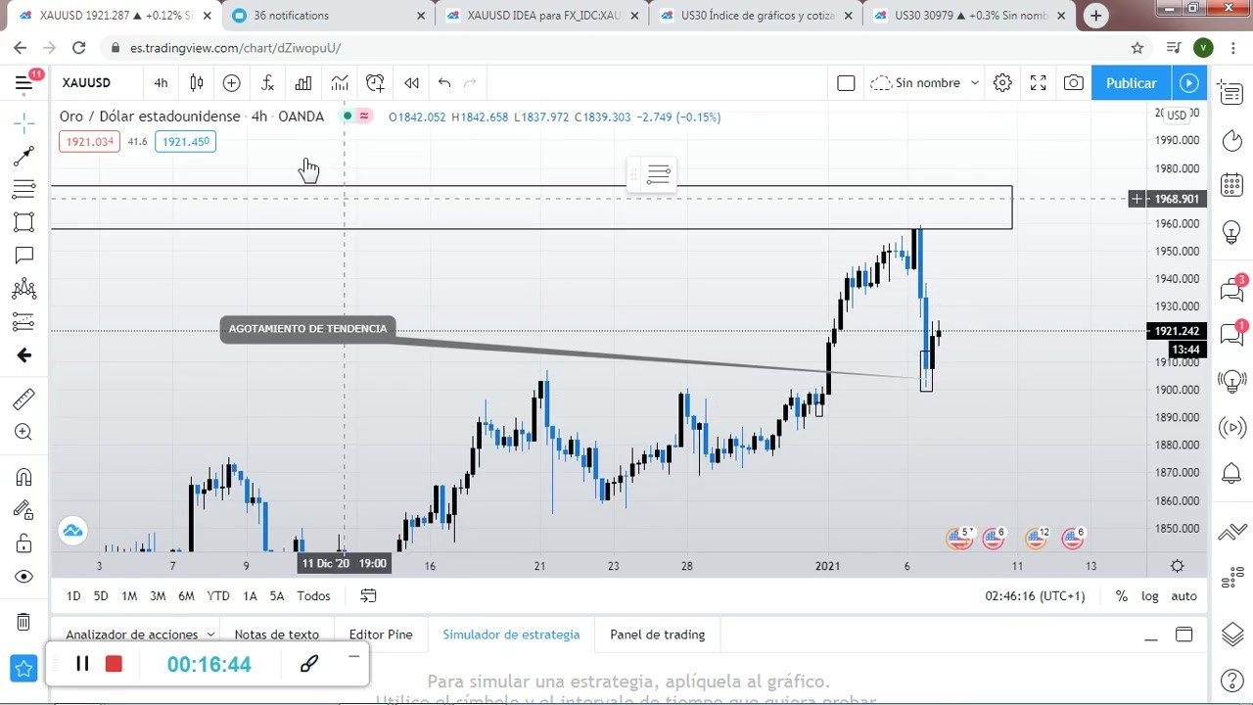The image size is (1253, 705).
Task: Enter fullscreen mode on the chart
Action: click(x=1038, y=83)
